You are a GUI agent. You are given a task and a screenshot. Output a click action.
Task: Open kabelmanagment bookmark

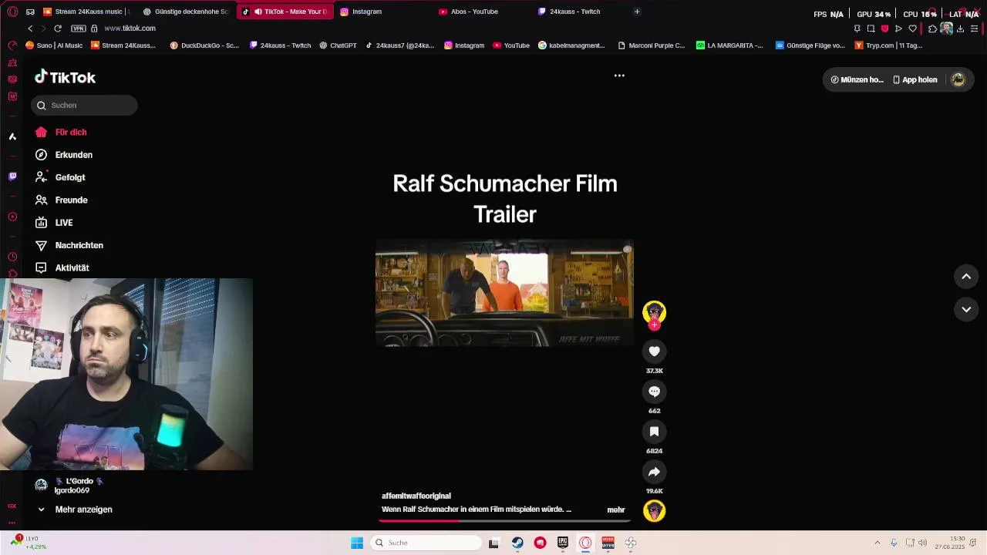click(571, 45)
